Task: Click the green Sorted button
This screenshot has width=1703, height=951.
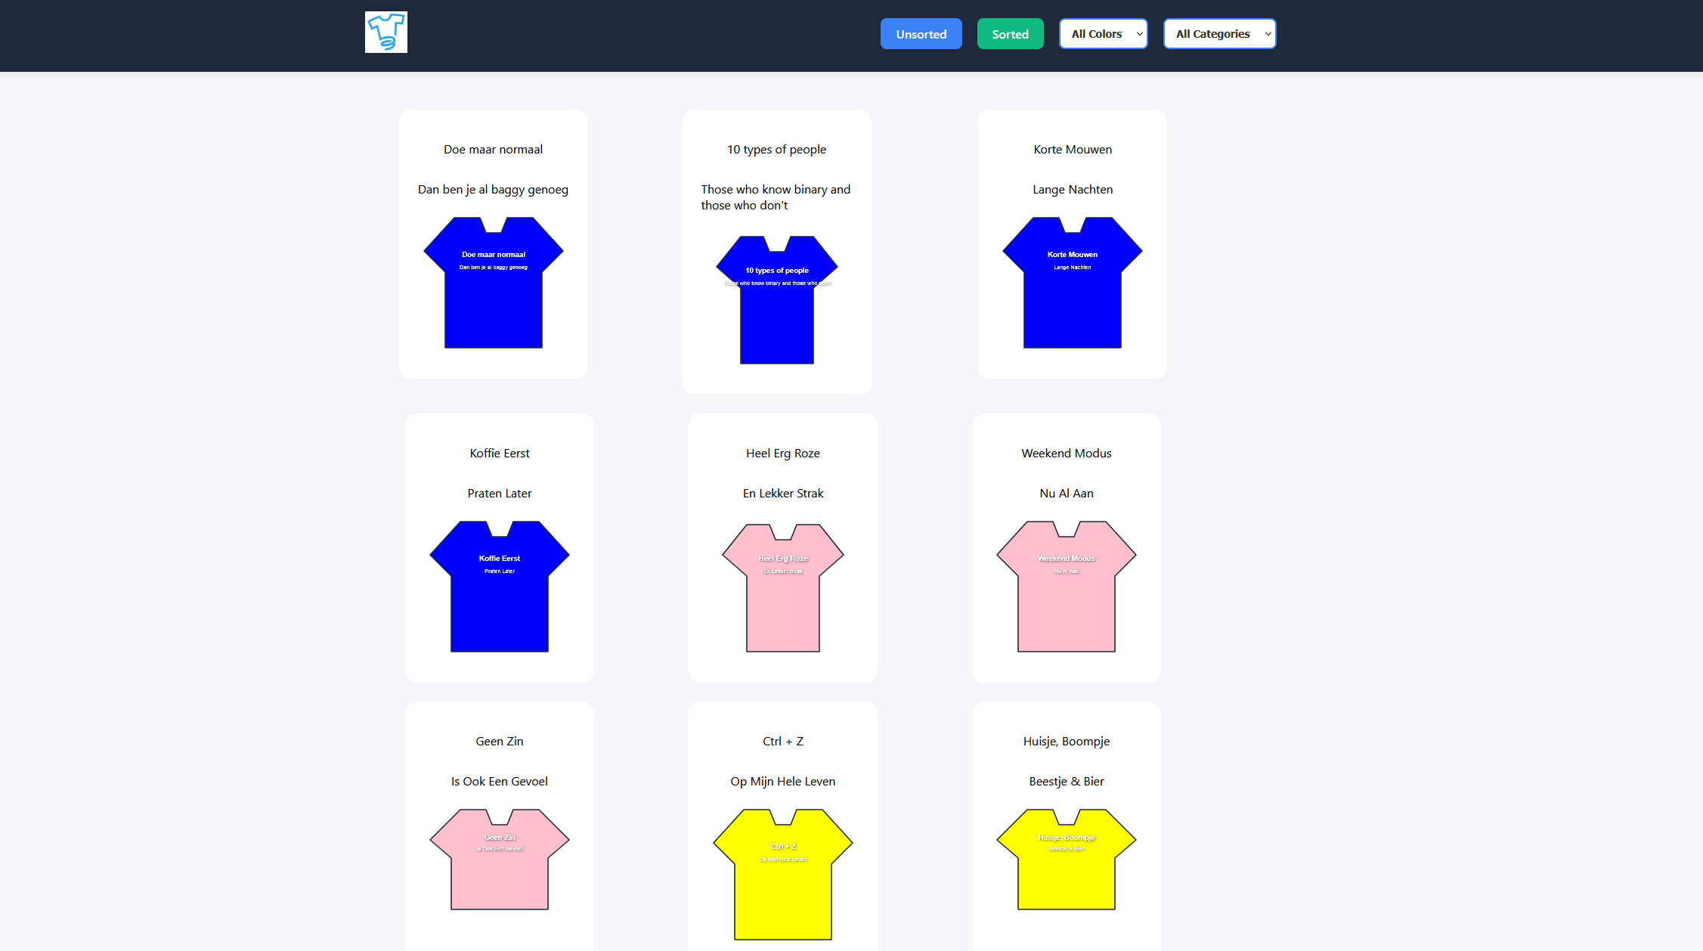Action: point(1010,34)
